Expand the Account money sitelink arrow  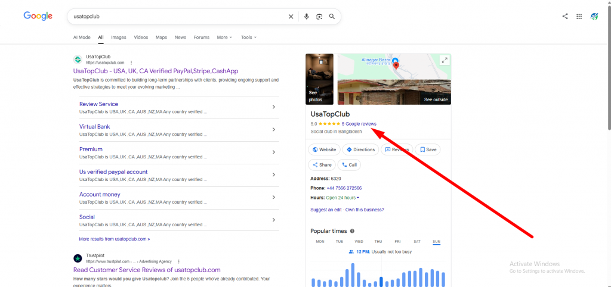[x=273, y=197]
